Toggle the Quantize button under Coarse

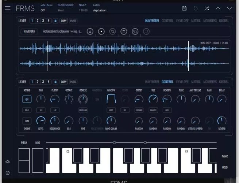click(83, 110)
